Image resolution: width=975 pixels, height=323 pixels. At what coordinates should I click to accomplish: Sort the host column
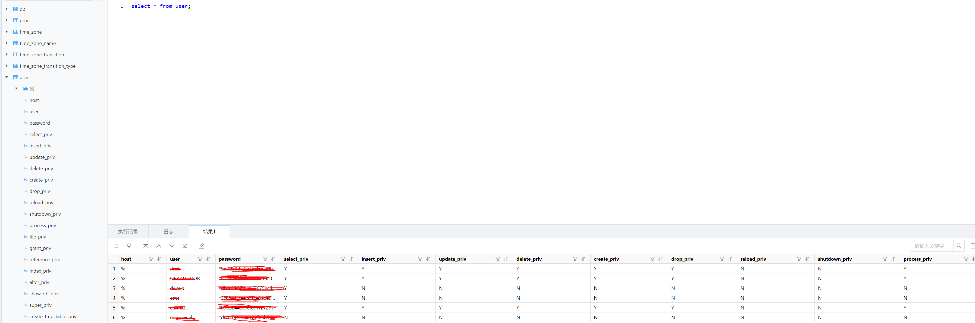point(159,259)
